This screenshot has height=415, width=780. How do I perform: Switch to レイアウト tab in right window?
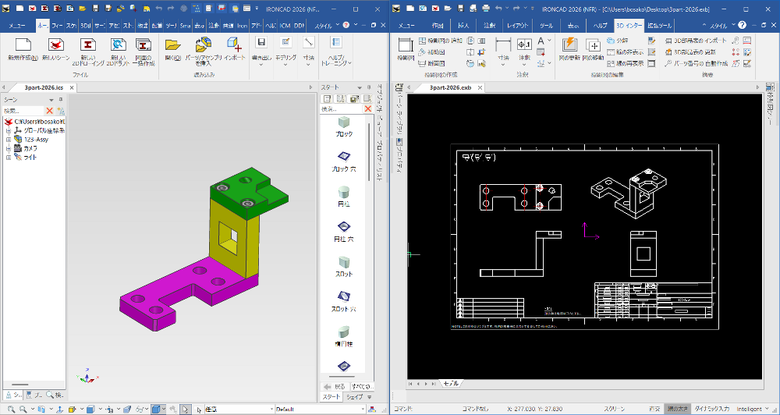pyautogui.click(x=517, y=26)
